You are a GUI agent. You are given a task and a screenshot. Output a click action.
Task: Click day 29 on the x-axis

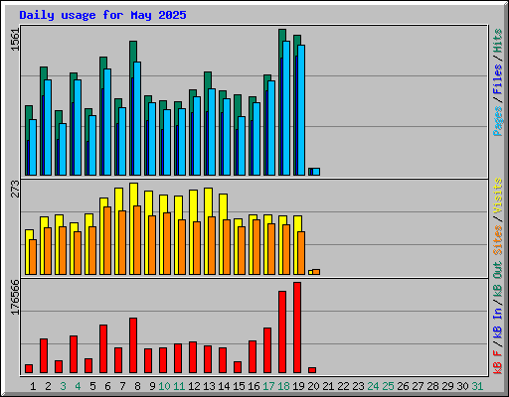pyautogui.click(x=447, y=386)
